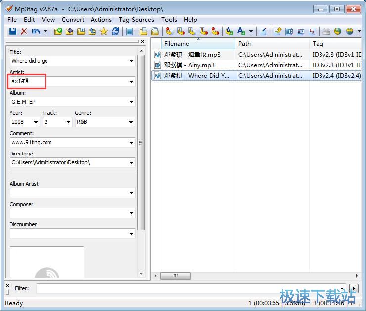Expand the Comment field dropdown
Viewport: 366px width, 311px height.
(x=131, y=143)
